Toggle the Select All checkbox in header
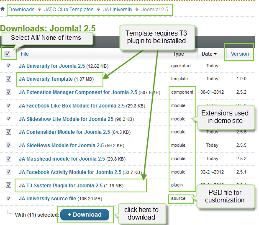Viewport: 259px width, 225px height. (7, 54)
